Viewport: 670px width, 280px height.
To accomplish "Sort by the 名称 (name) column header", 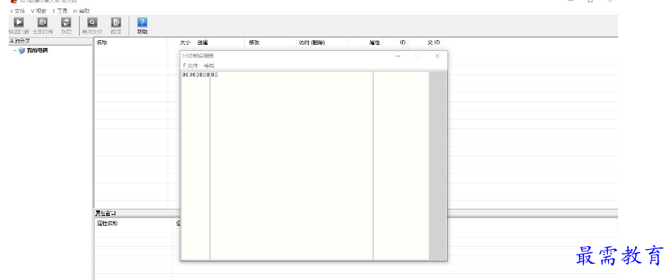I will coord(130,43).
